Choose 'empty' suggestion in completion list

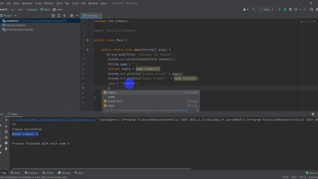151,92
